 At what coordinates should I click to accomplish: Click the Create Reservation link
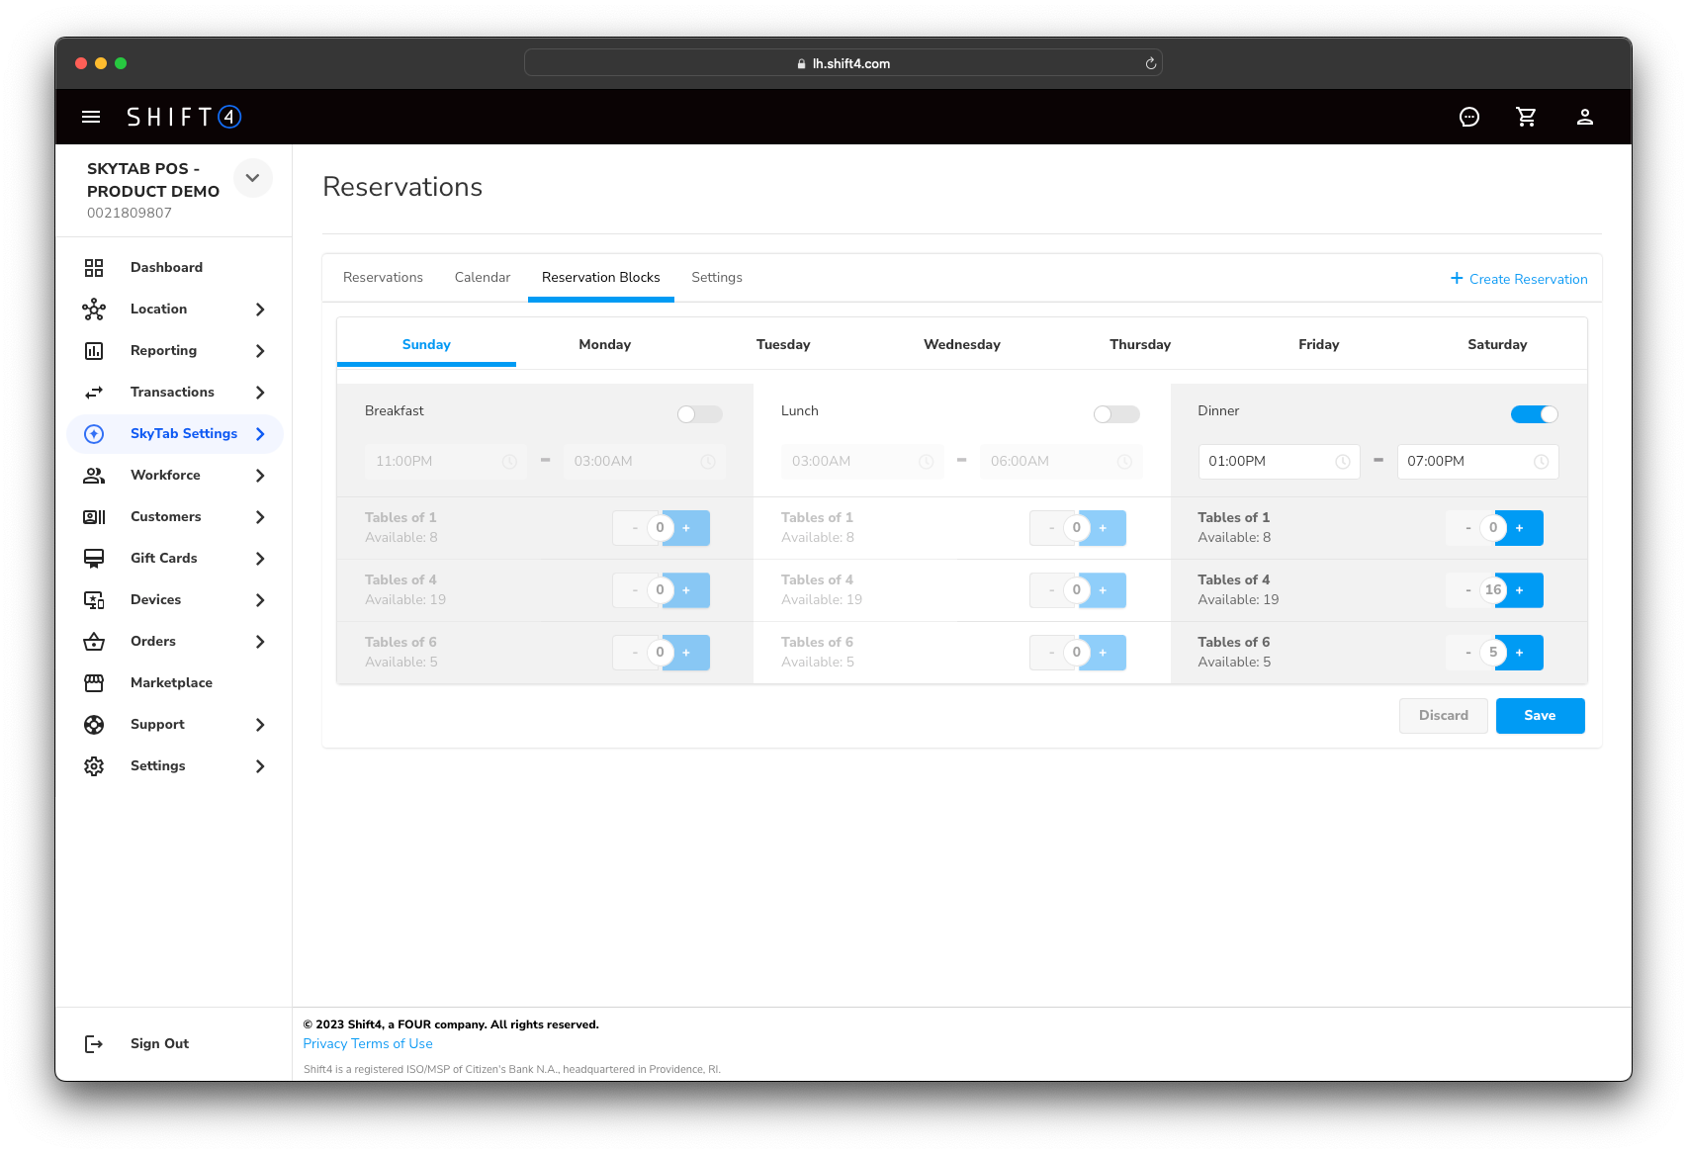click(1519, 279)
